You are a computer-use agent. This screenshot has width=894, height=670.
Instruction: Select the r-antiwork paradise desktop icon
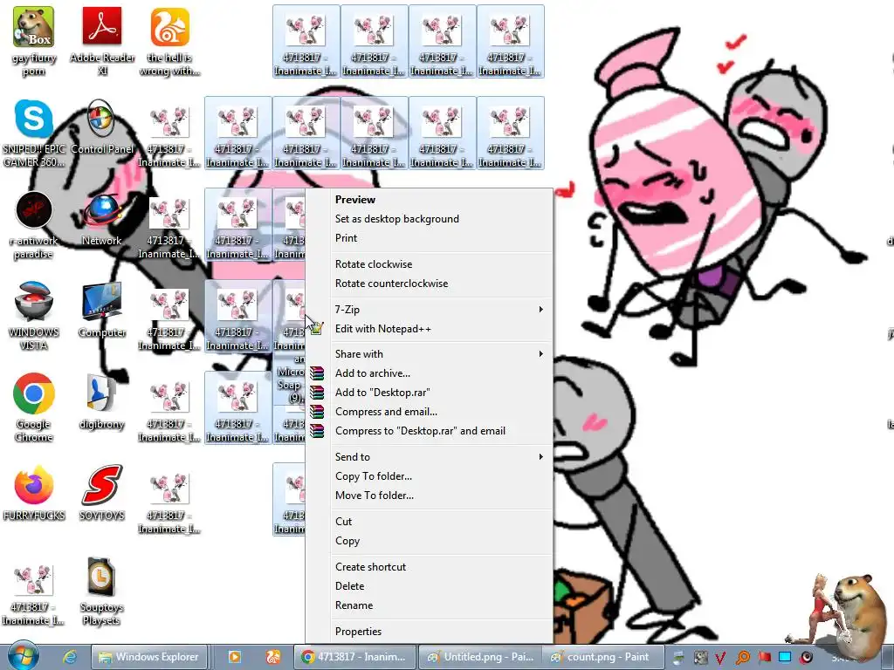click(34, 224)
